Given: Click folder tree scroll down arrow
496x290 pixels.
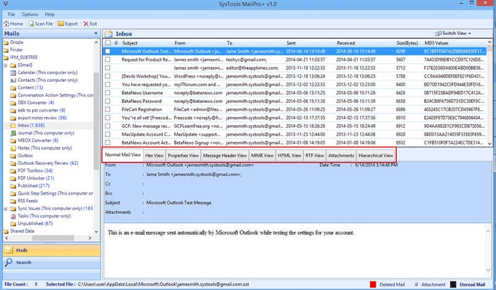Looking at the screenshot, I should point(96,232).
